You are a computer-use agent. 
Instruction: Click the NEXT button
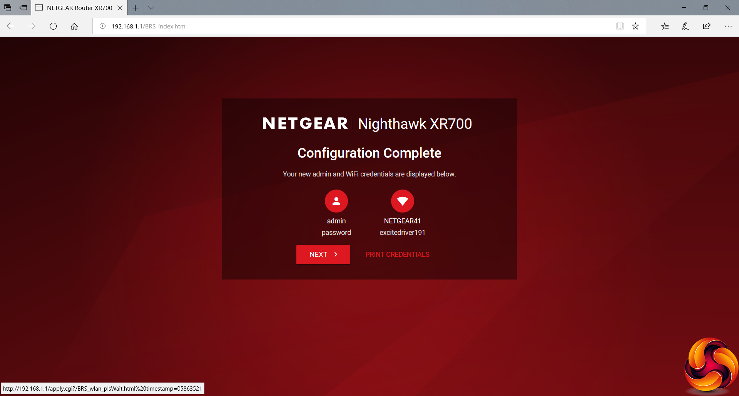click(323, 255)
